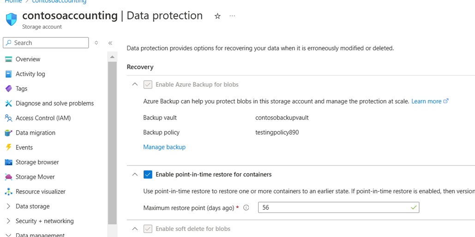475x237 pixels.
Task: Click the Overview icon in sidebar
Action: (8, 59)
